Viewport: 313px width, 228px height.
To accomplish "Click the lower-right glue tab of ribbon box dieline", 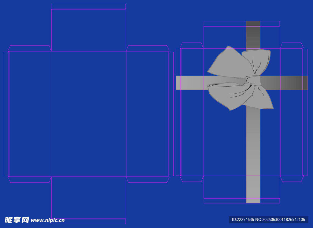I will pos(292,179).
